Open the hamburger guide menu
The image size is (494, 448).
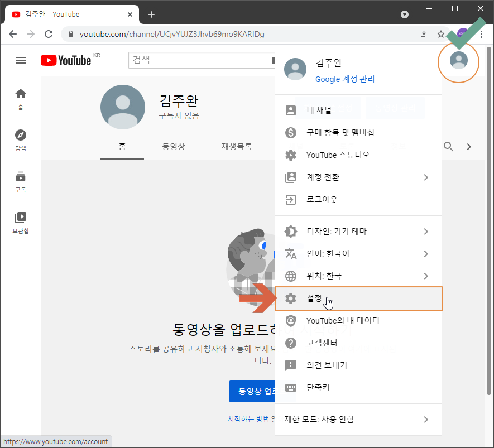click(21, 60)
